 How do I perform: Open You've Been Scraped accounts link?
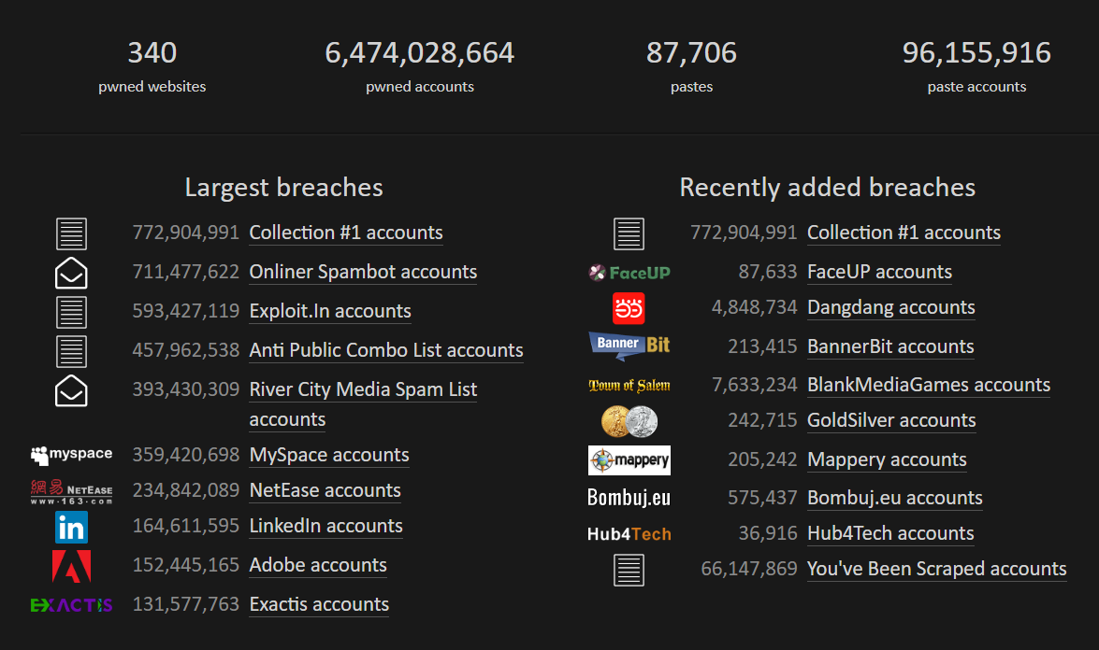coord(937,569)
